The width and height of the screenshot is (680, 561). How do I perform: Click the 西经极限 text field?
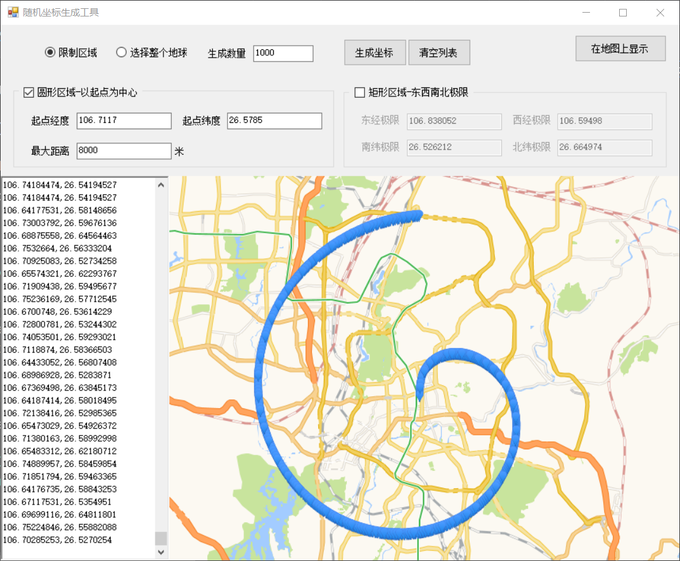click(604, 122)
